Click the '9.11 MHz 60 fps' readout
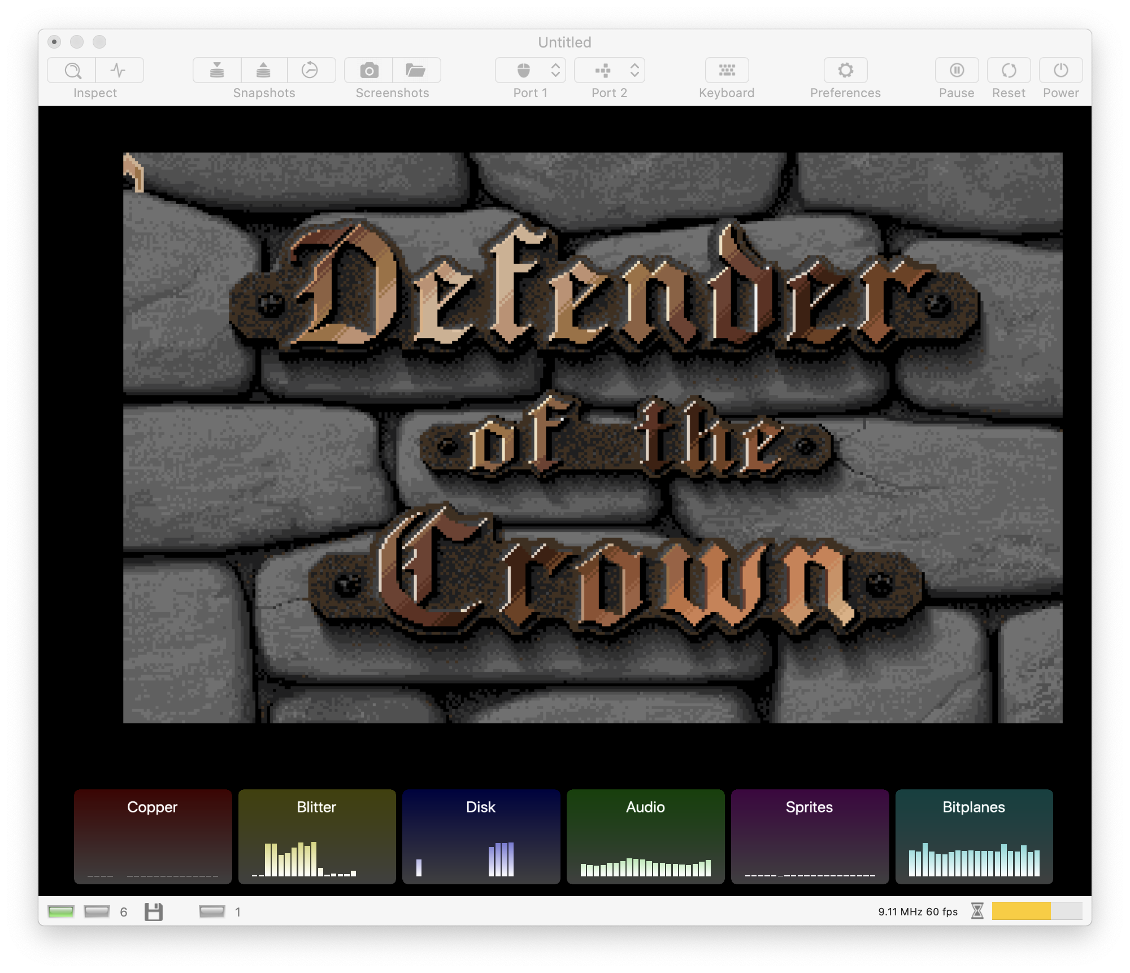Viewport: 1130px width, 973px height. click(918, 911)
